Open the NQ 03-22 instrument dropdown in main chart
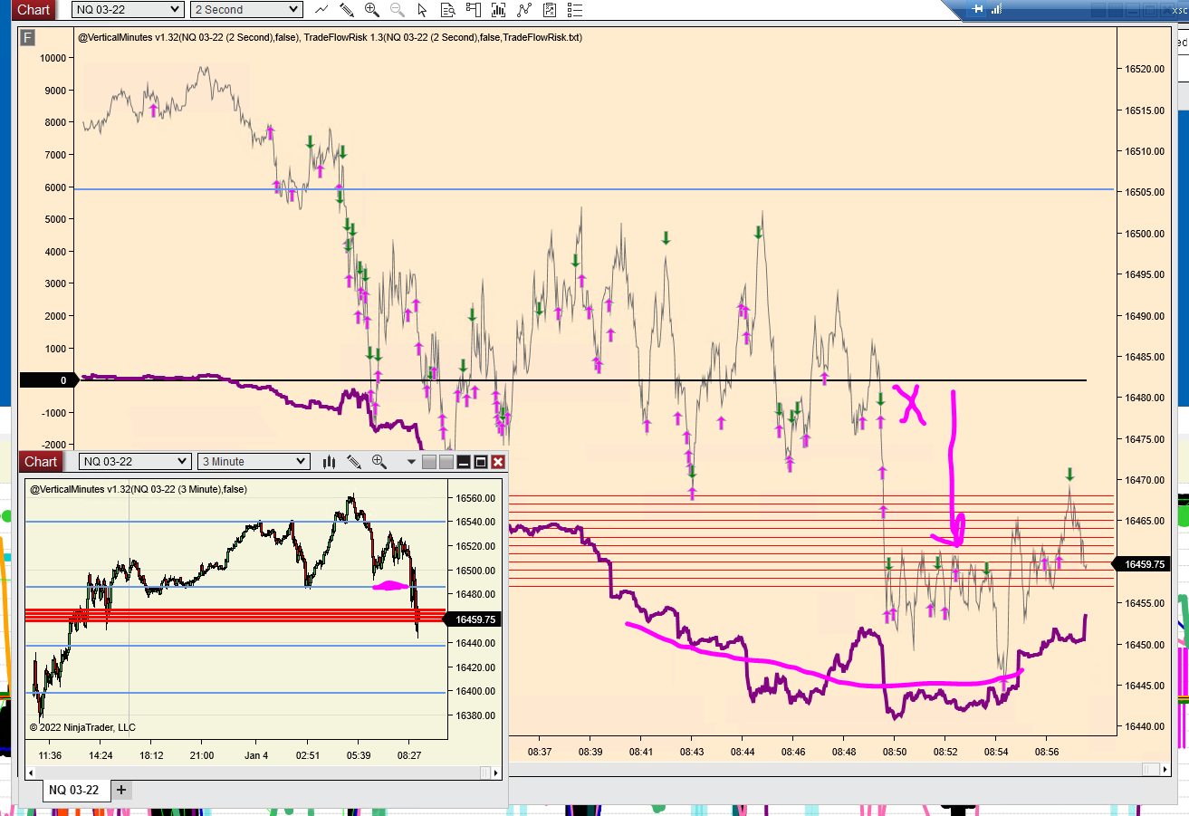This screenshot has height=816, width=1189. 127,9
